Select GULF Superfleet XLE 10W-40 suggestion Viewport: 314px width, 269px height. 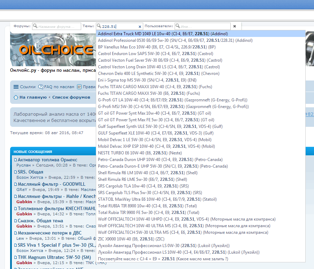pyautogui.click(x=201, y=133)
